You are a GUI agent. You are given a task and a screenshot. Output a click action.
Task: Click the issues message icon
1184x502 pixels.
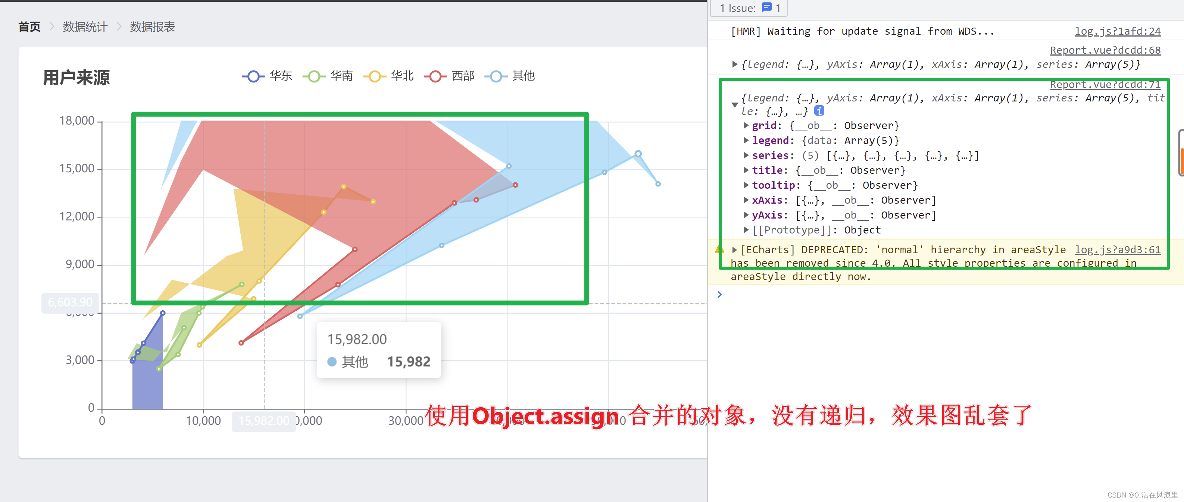tap(767, 7)
